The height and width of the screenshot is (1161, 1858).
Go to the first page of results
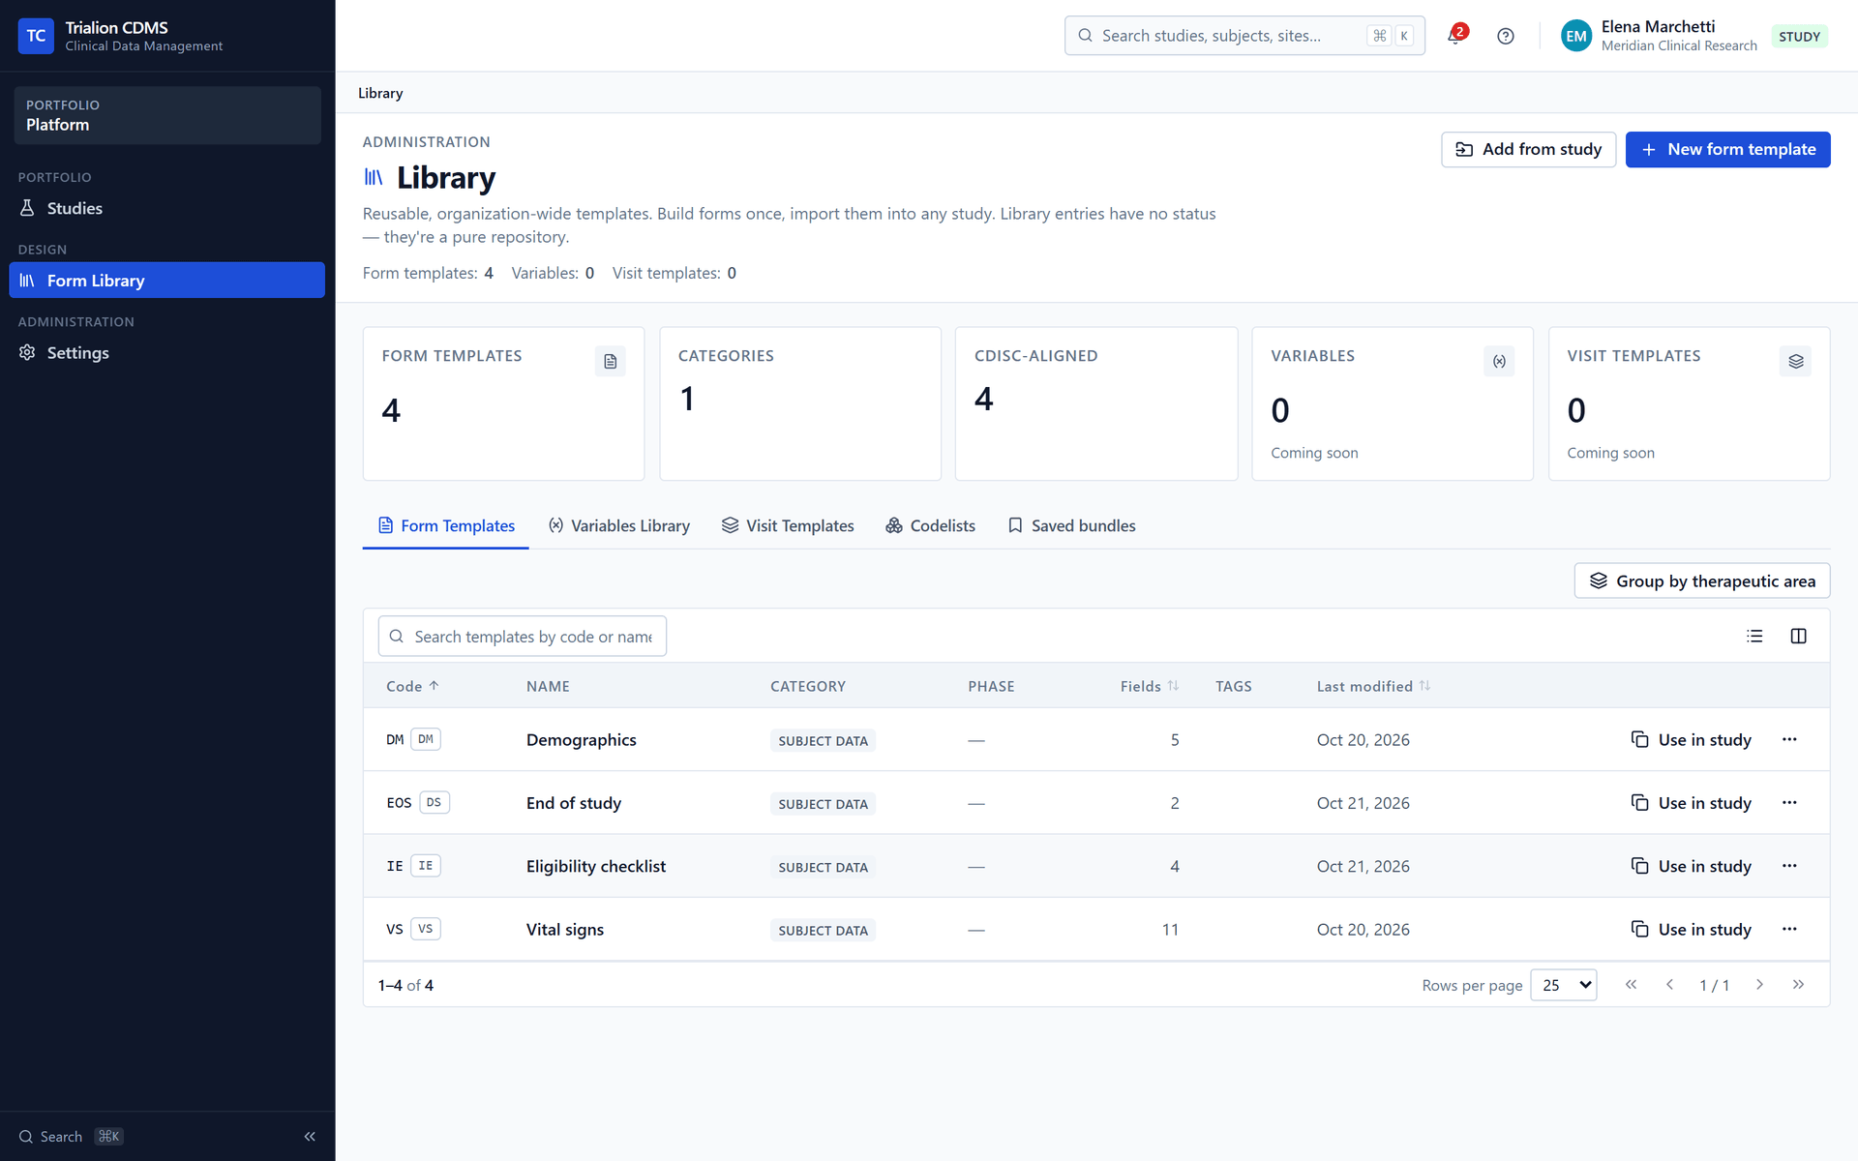(x=1632, y=984)
